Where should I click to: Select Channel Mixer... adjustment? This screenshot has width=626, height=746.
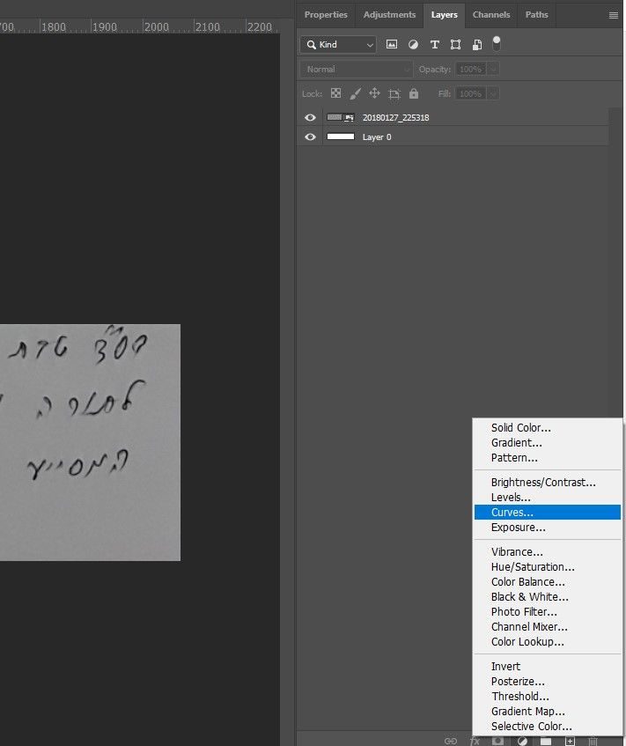[x=548, y=627]
